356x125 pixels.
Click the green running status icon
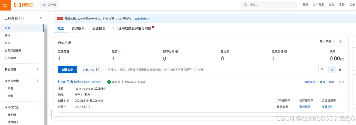(109, 82)
